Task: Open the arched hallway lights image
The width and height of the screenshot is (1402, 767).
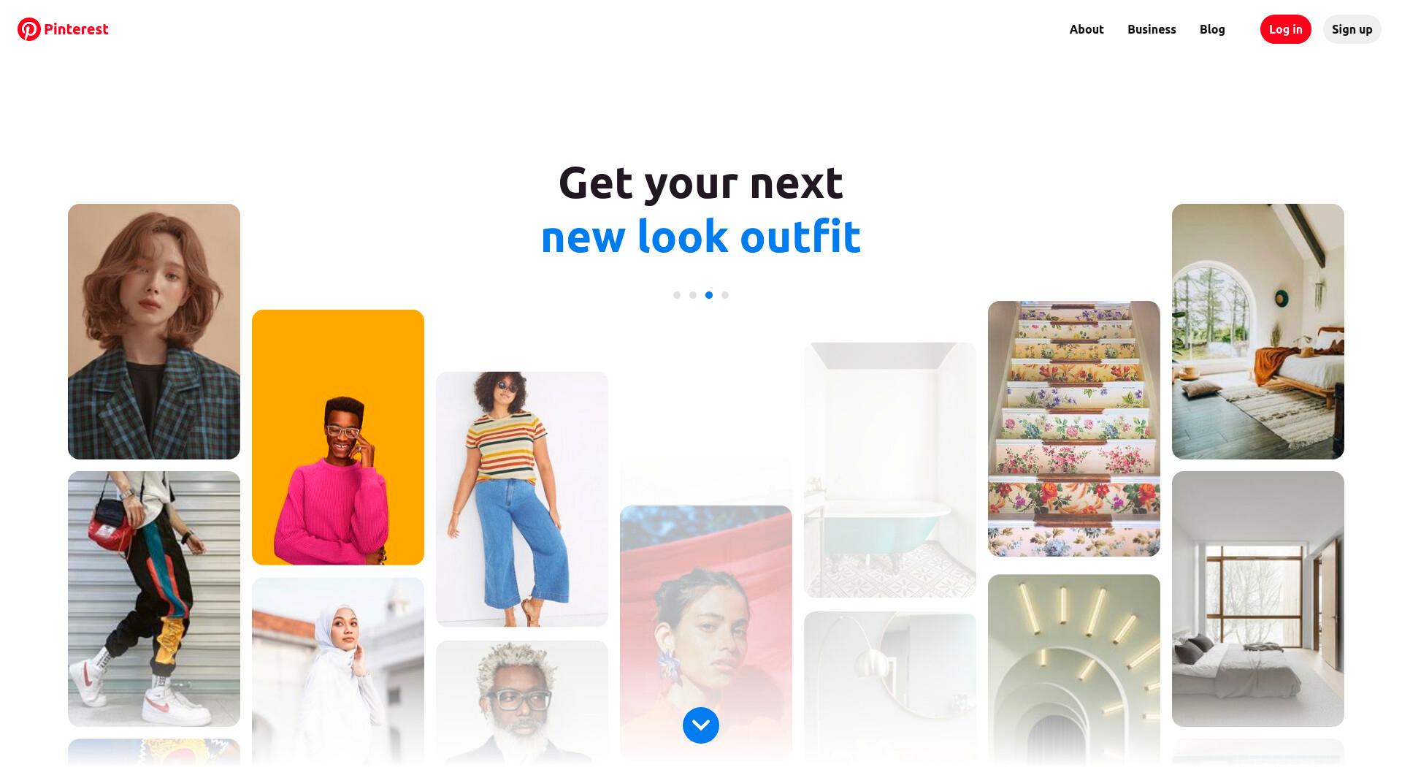Action: (1074, 671)
